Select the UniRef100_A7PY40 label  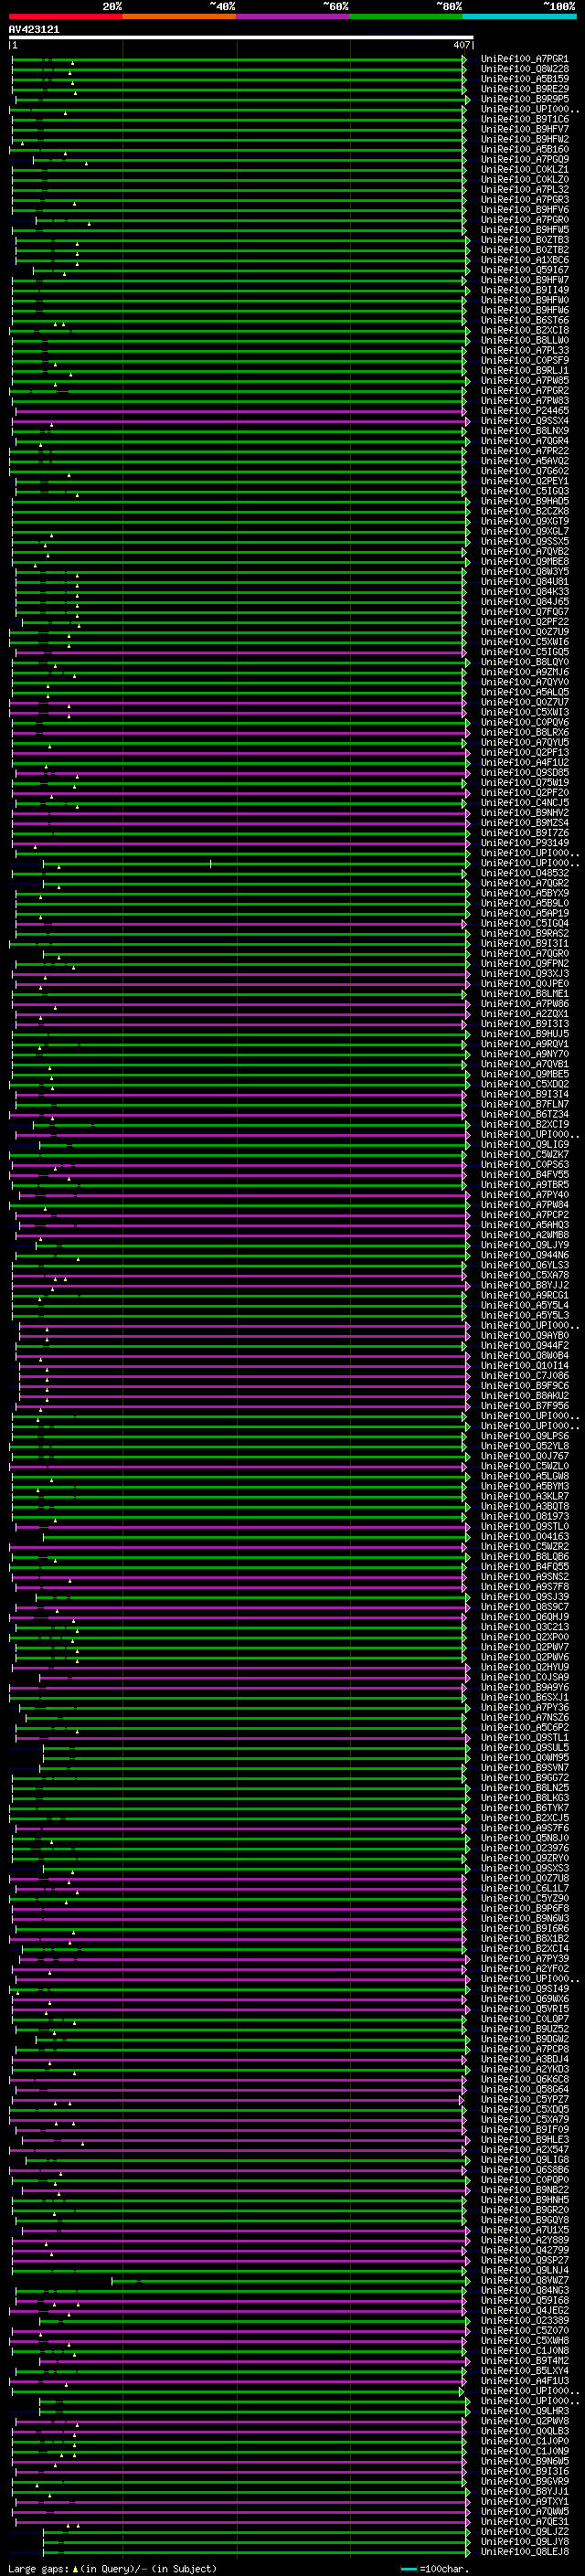point(524,1195)
